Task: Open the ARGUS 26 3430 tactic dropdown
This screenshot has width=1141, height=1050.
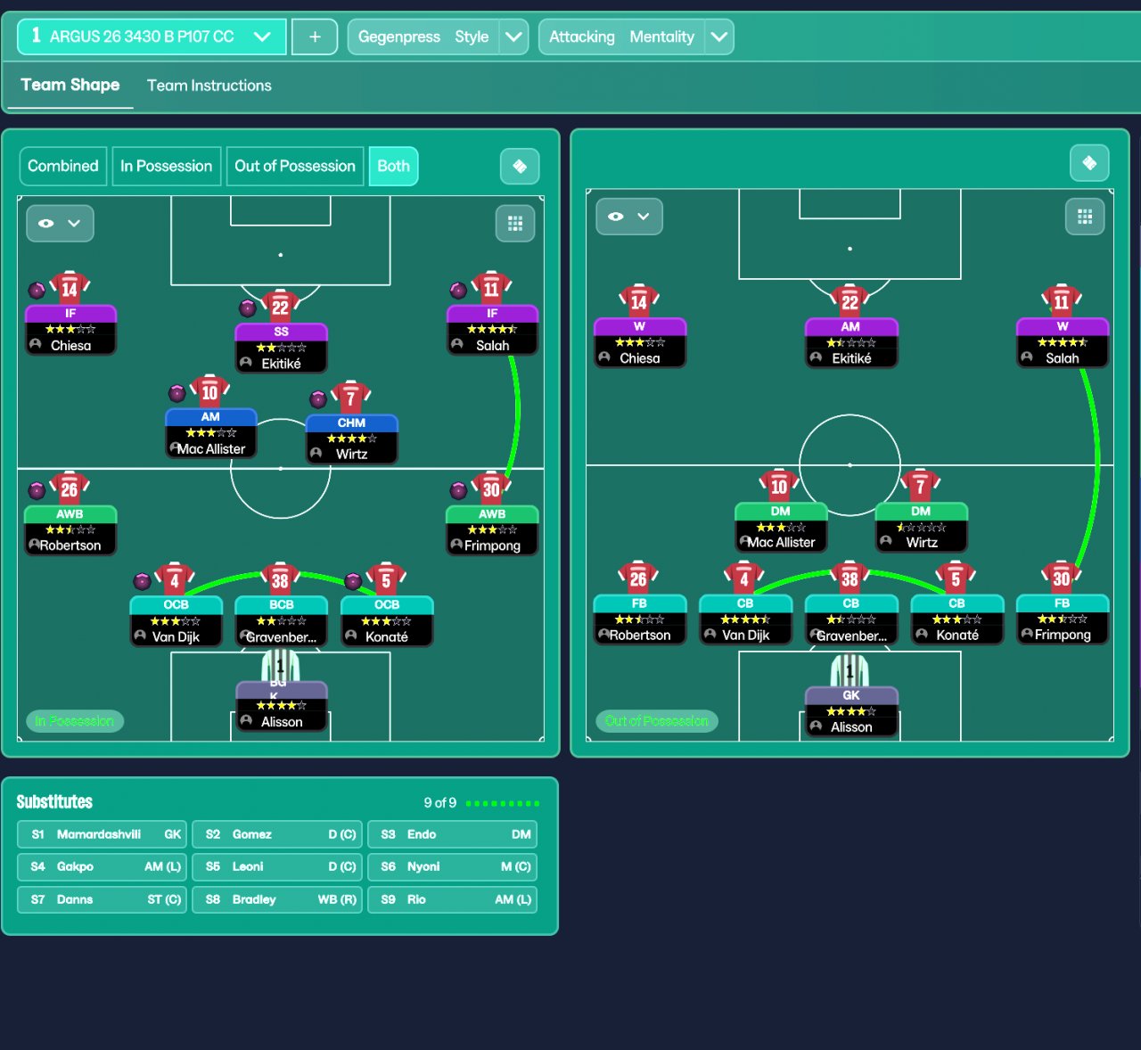Action: [152, 37]
